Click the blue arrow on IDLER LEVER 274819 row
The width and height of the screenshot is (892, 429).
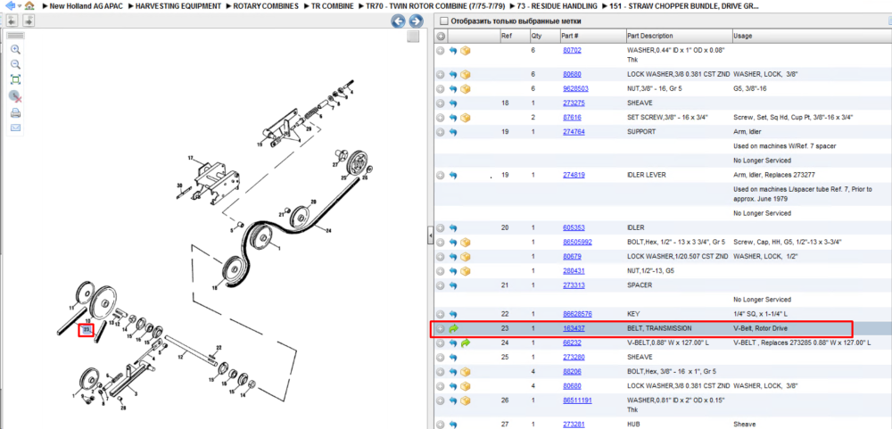pos(453,175)
